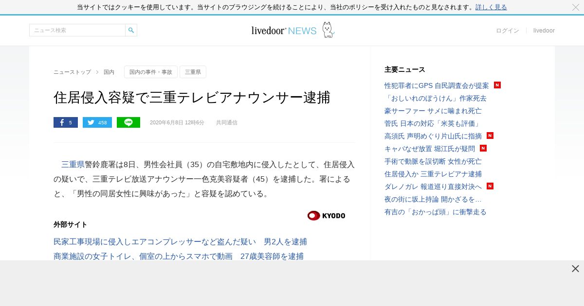The height and width of the screenshot is (306, 584).
Task: Focus the ニュース検索 search field
Action: 77,30
